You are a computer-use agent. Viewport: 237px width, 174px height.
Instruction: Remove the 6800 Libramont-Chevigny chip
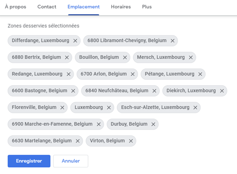[172, 41]
